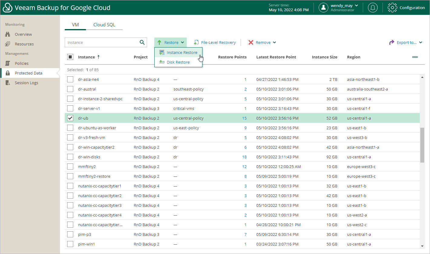
Task: Check the dr-austral row checkbox
Action: pyautogui.click(x=70, y=89)
